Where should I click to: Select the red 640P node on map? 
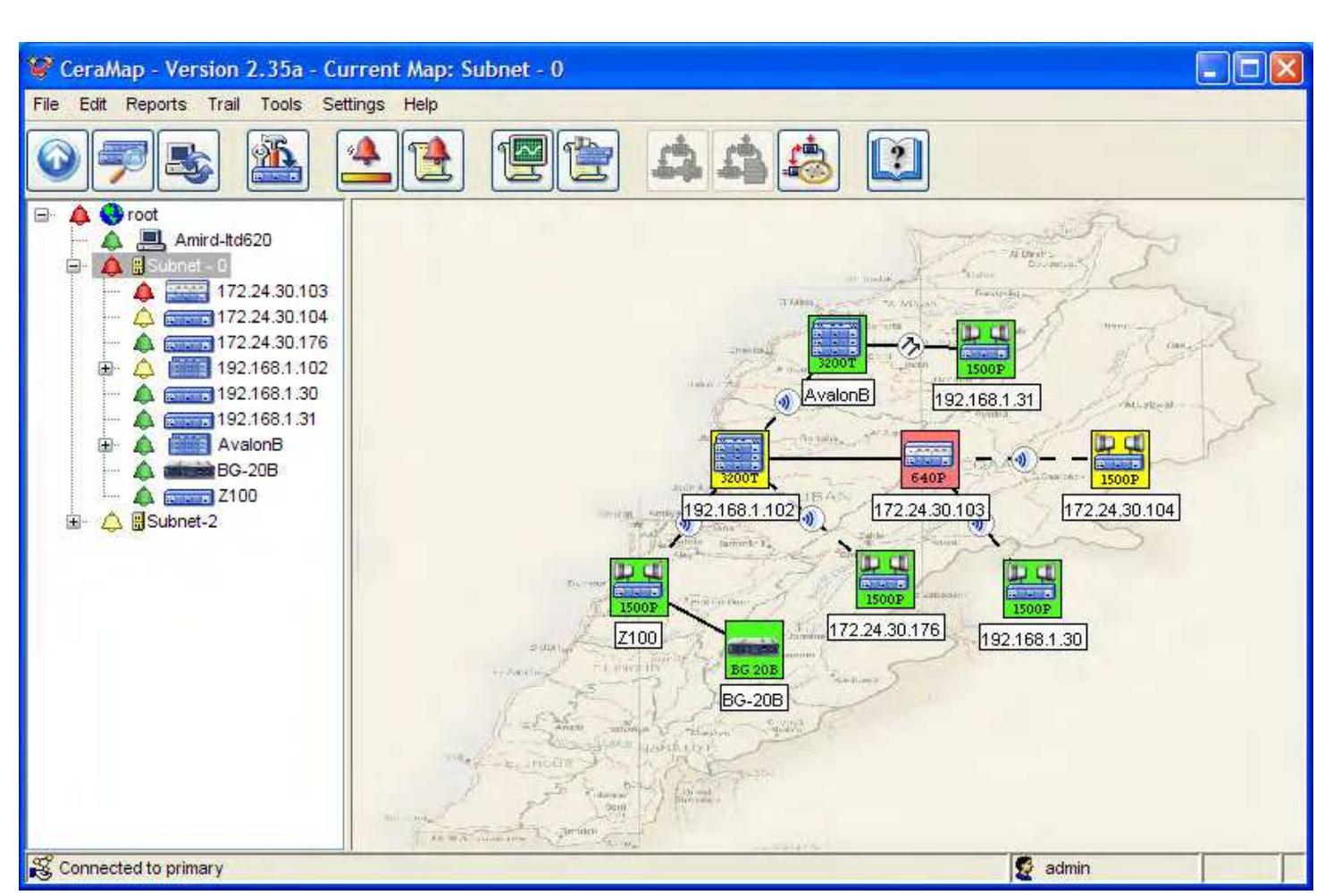point(929,459)
